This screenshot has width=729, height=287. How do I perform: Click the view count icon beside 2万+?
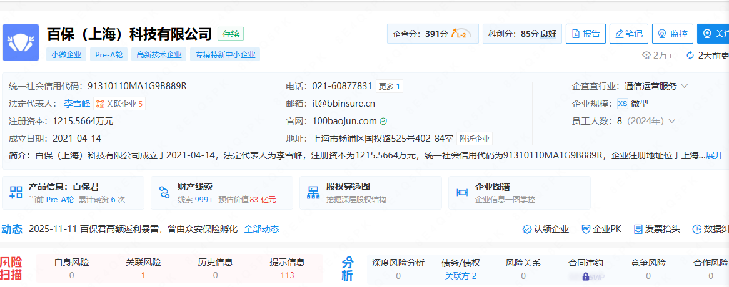click(646, 56)
